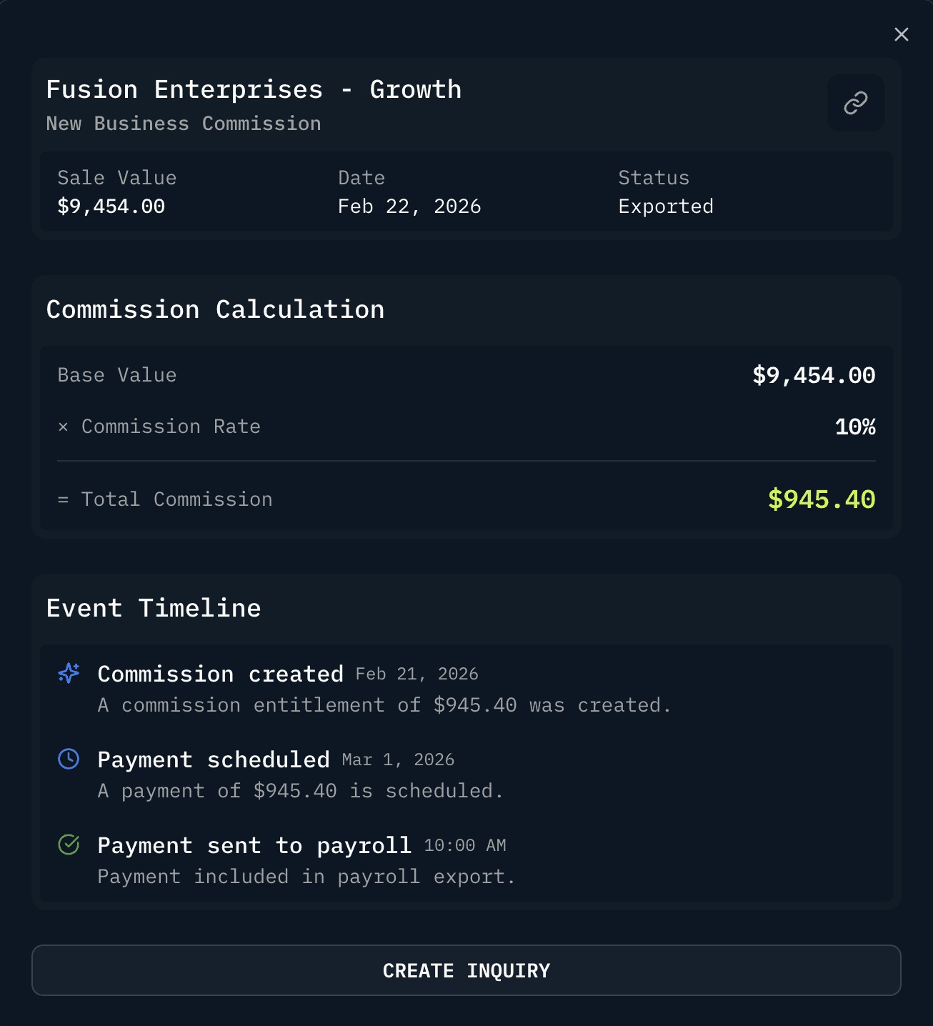Click the Commission Calculation section header
The width and height of the screenshot is (933, 1026).
[x=215, y=309]
